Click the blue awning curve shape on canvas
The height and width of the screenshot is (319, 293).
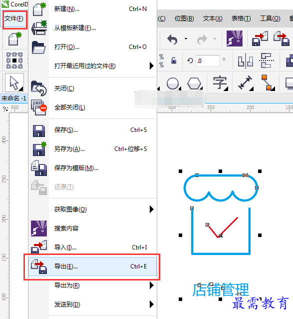click(221, 176)
